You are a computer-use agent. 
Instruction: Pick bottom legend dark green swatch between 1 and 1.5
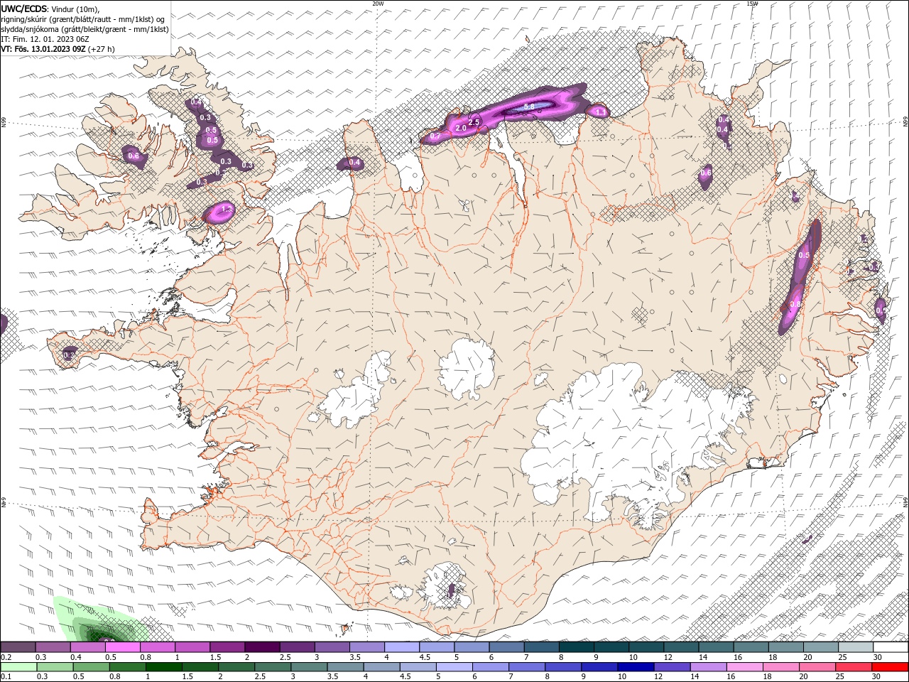click(x=163, y=667)
